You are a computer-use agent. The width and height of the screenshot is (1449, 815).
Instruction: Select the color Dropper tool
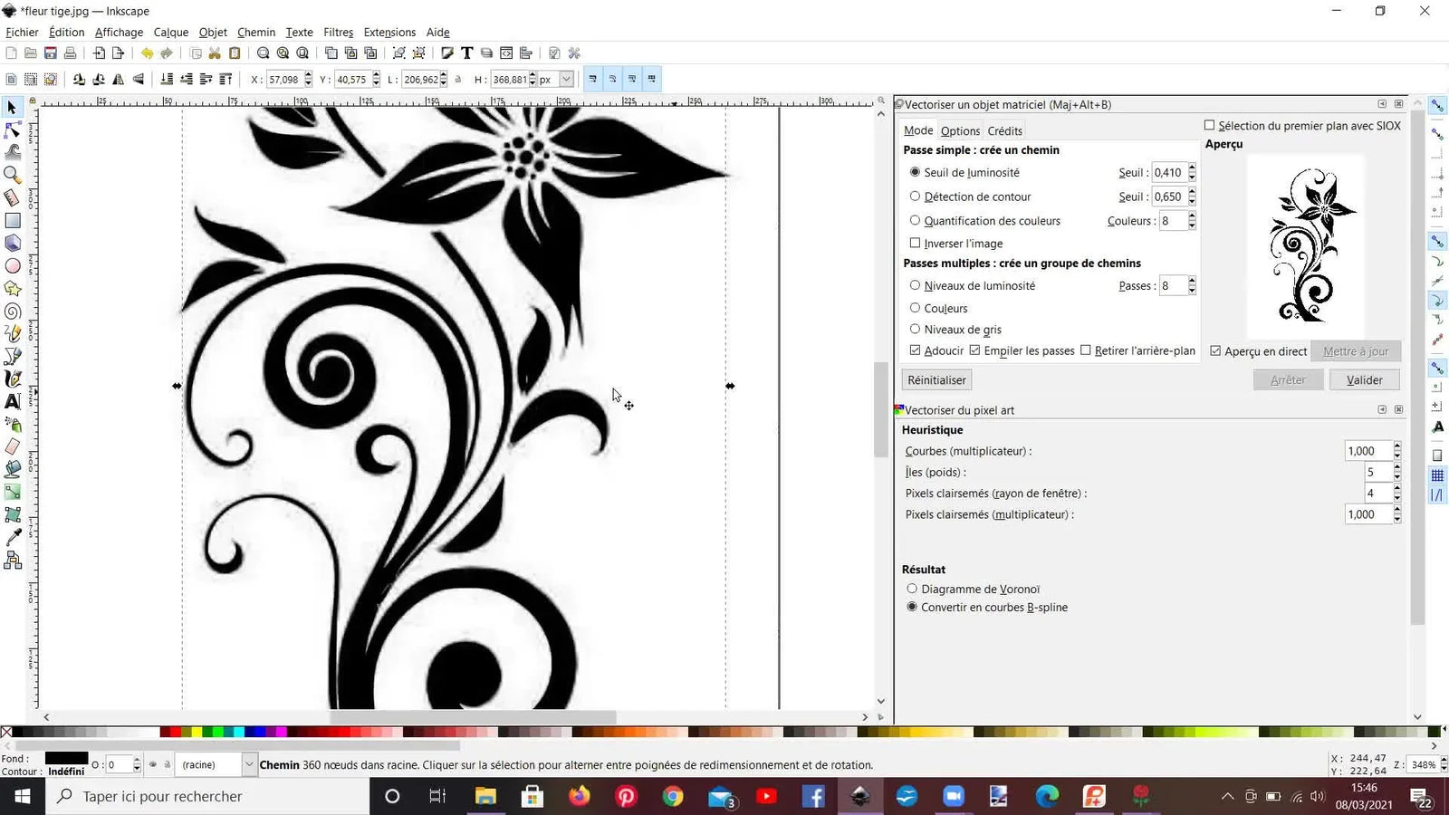click(13, 538)
